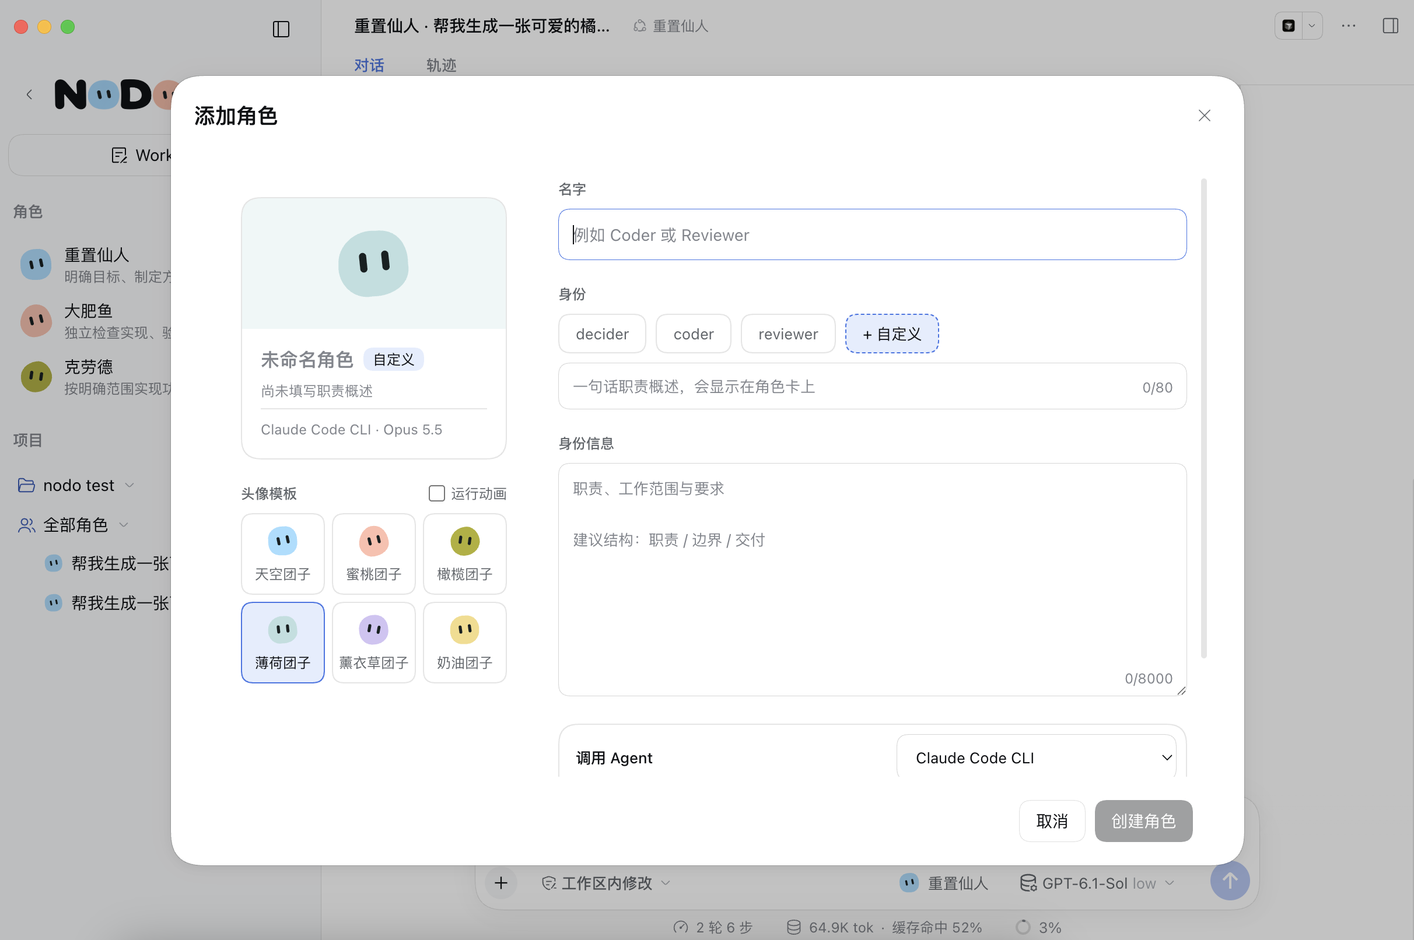This screenshot has height=940, width=1414.
Task: Click the 克劳德 olive avatar icon
Action: click(x=36, y=377)
